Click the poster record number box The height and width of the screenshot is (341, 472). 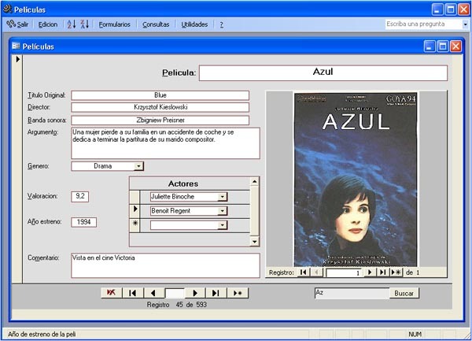click(345, 272)
